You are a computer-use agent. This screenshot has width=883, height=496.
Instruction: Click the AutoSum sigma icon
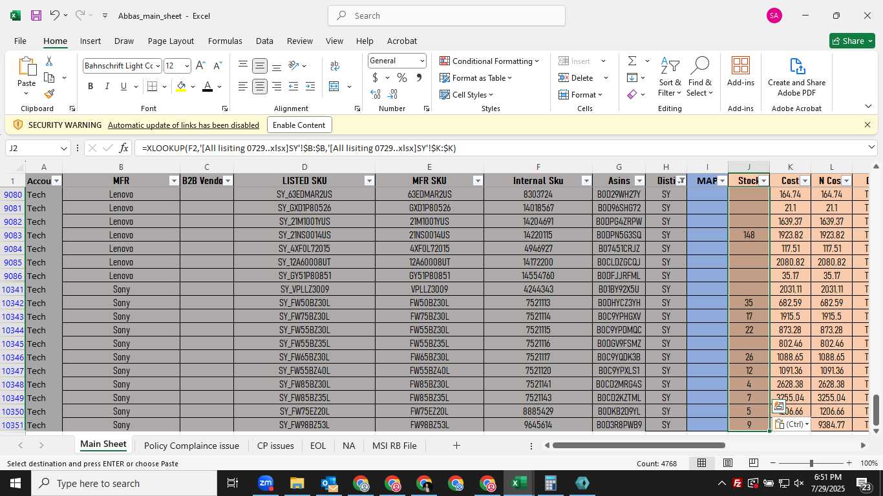point(632,61)
